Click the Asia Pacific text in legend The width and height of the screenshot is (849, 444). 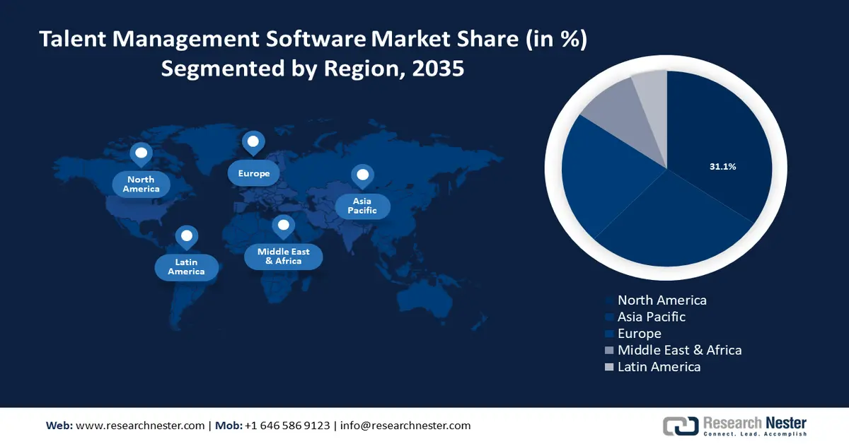651,317
